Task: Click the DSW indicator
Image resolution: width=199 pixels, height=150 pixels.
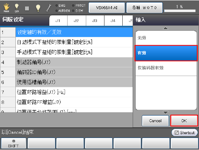Action: (78, 11)
